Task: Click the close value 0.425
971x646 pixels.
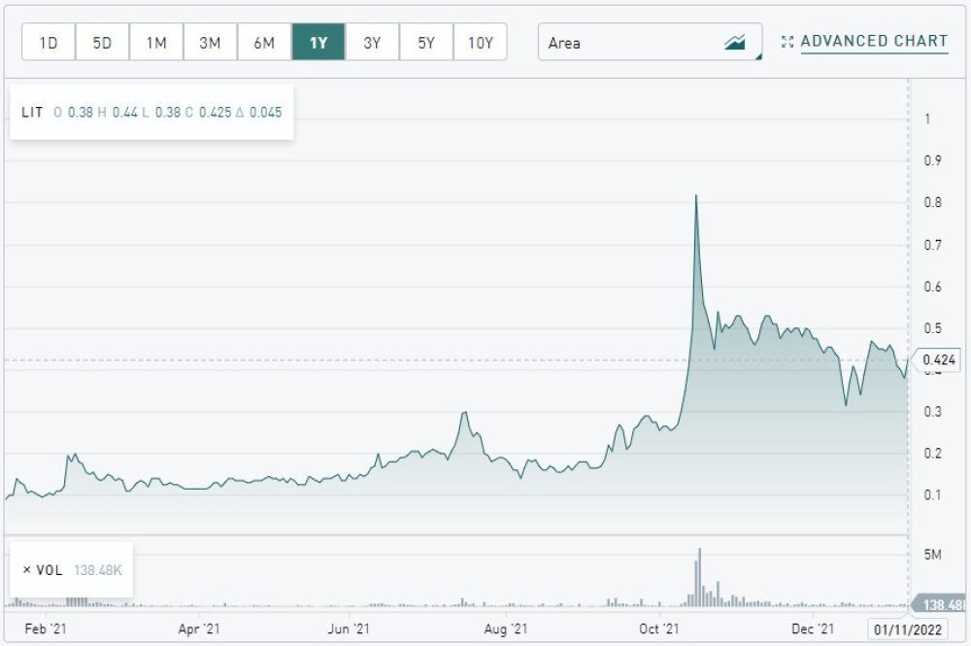Action: click(x=215, y=112)
